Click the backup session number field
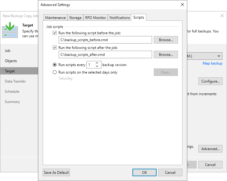Viewport: 227px width, 181px height. (x=91, y=65)
